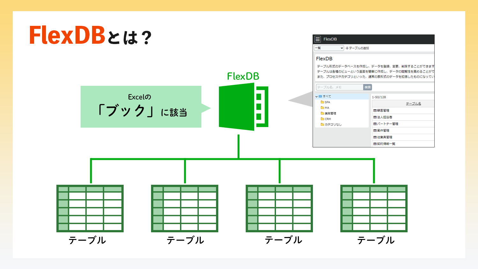This screenshot has height=269, width=478.
Task: Click the テーブルの追加 add table button
Action: click(357, 48)
